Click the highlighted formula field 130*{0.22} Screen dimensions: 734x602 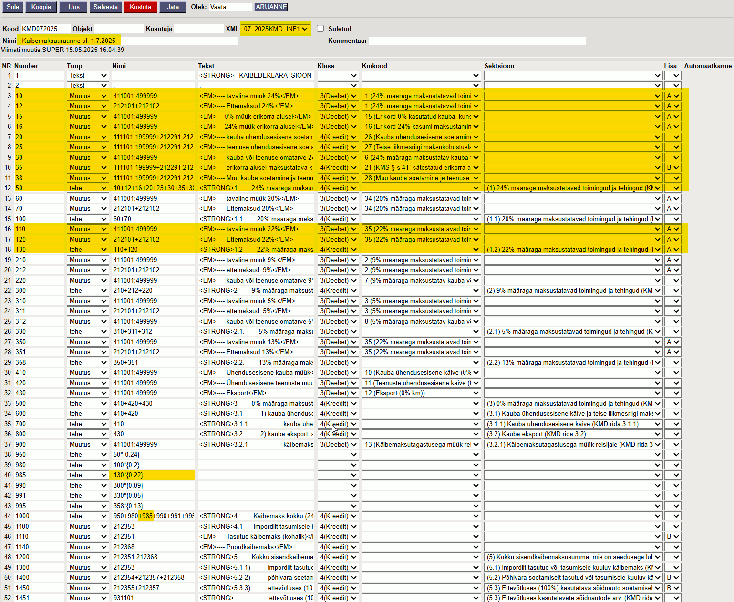pyautogui.click(x=153, y=475)
